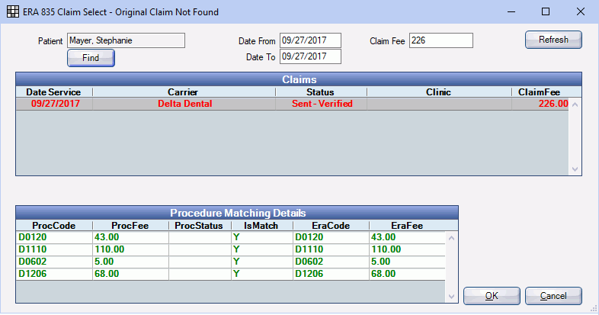Screen dimensions: 599x315
Task: Click ProcFee value 110.00
Action: [130, 249]
